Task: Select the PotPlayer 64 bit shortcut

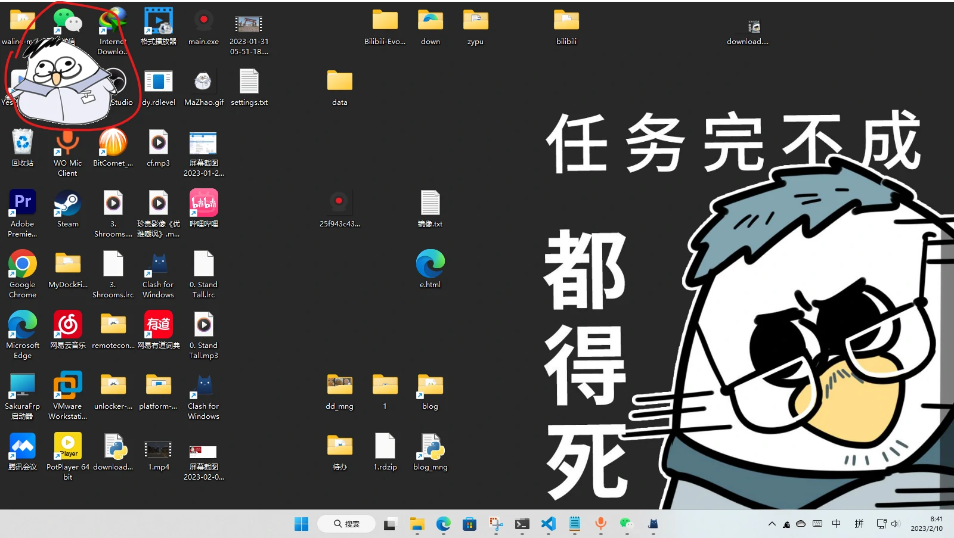Action: point(67,447)
